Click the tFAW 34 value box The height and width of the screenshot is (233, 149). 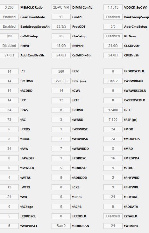pos(9,149)
